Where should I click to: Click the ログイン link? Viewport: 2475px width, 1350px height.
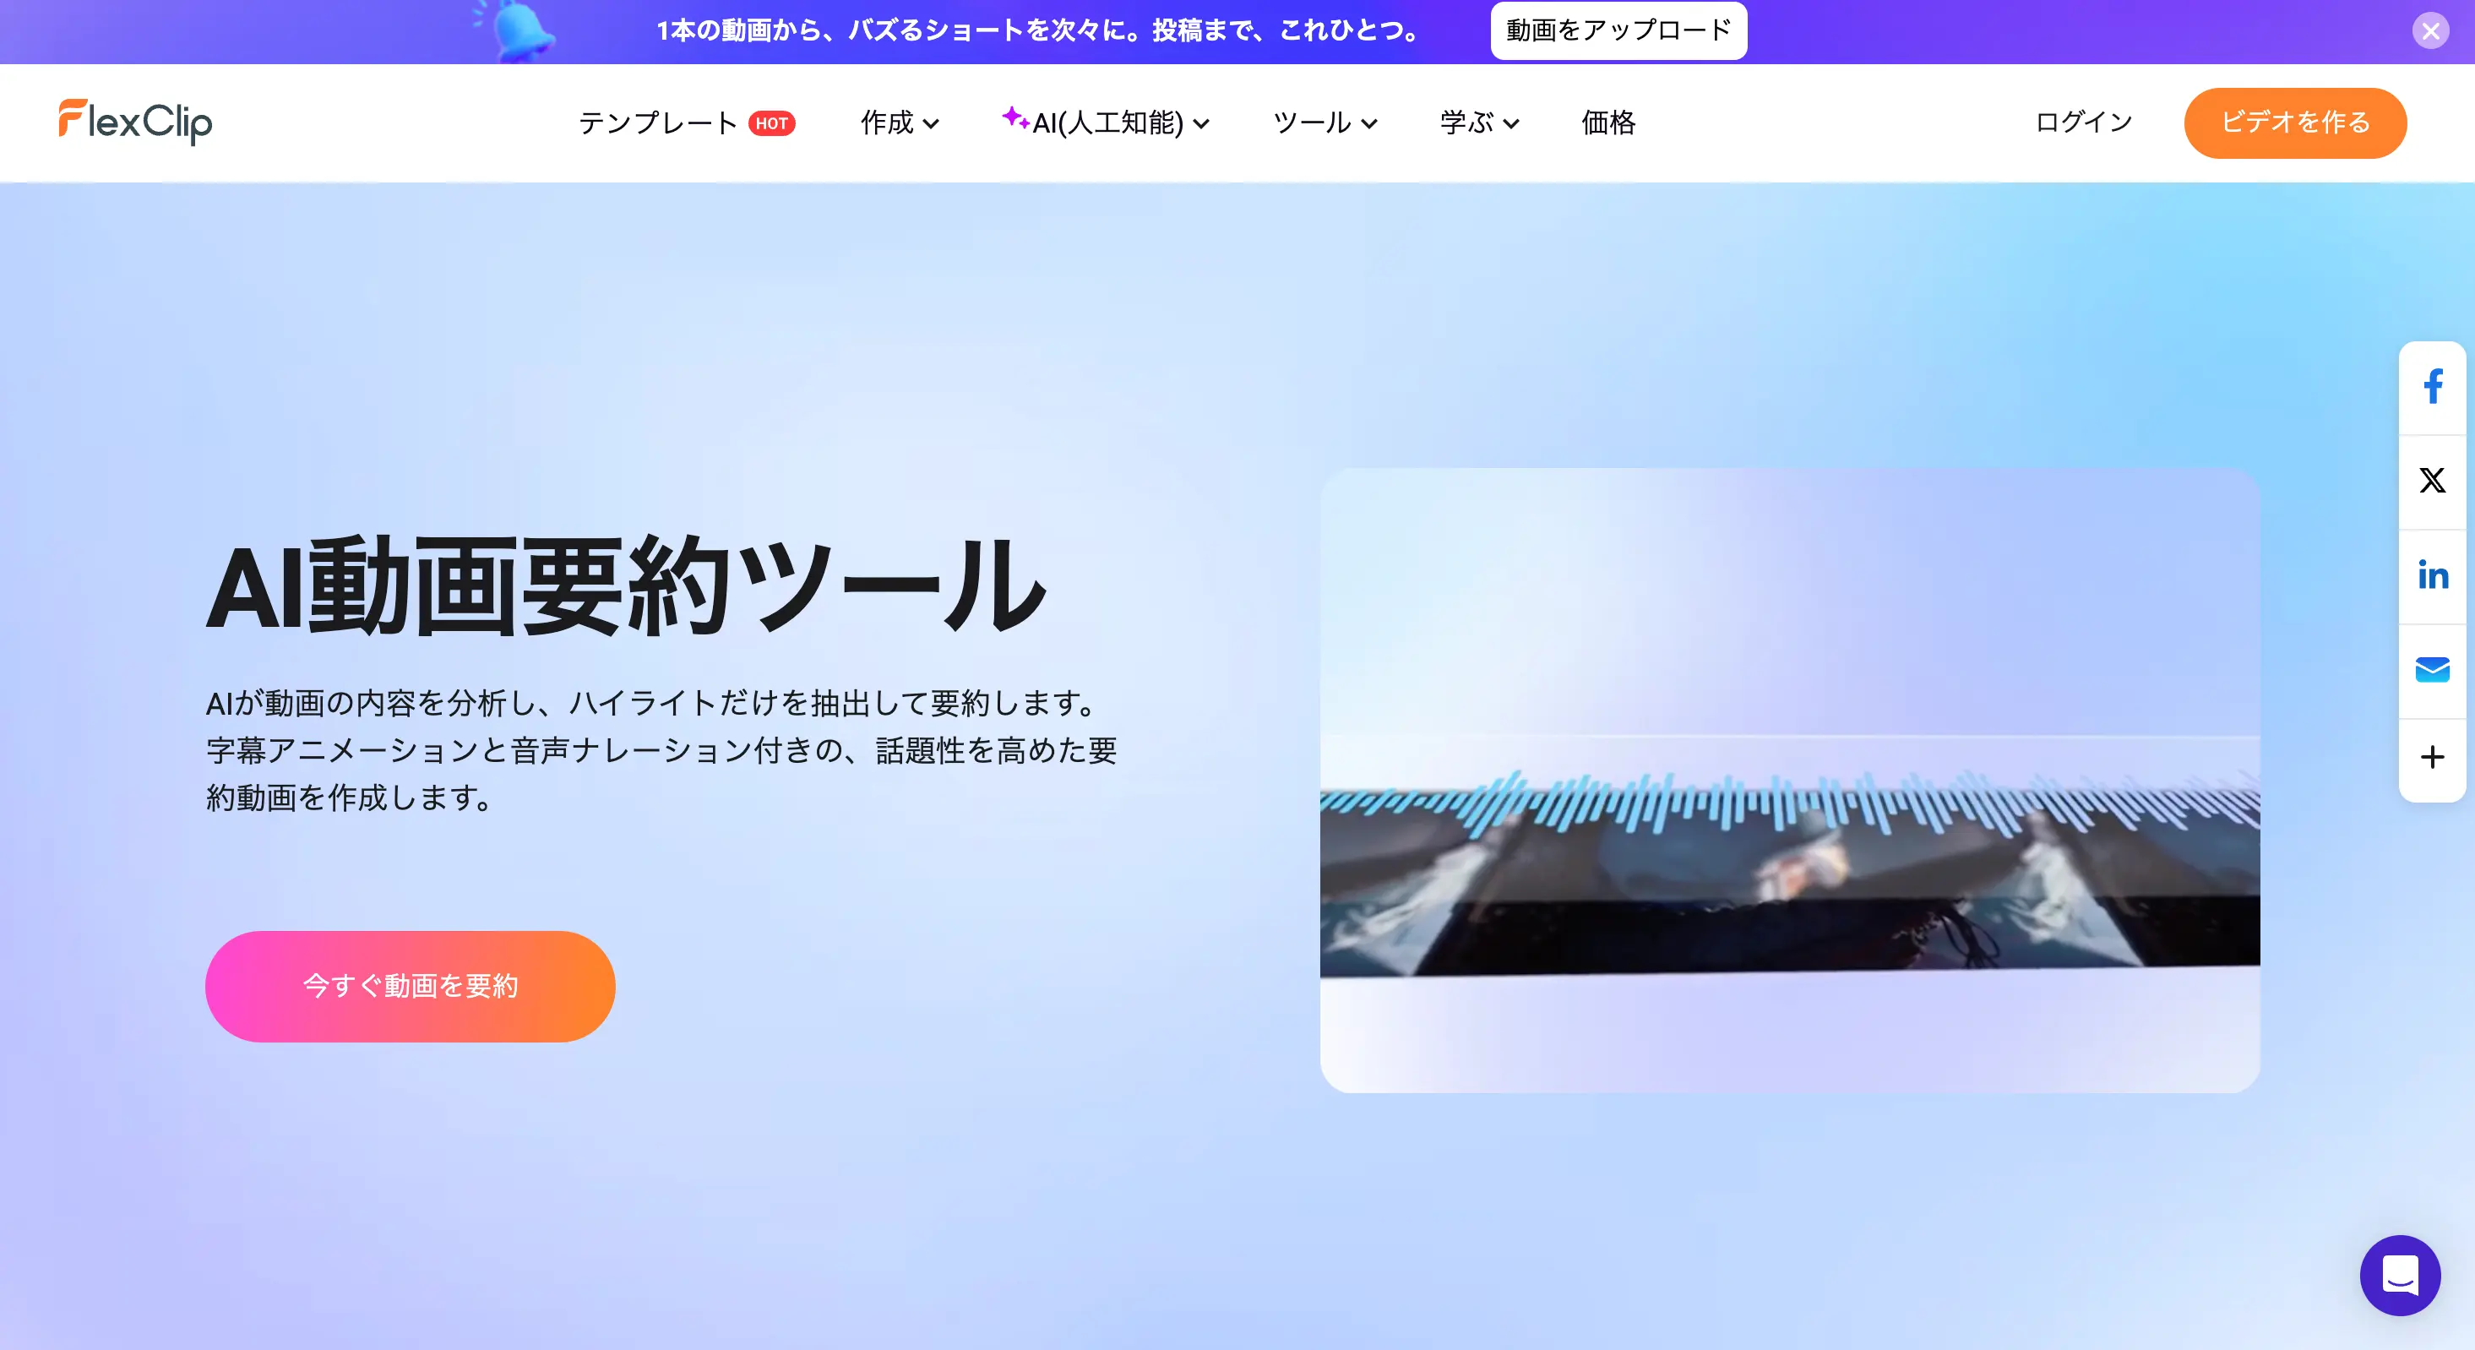[2084, 122]
